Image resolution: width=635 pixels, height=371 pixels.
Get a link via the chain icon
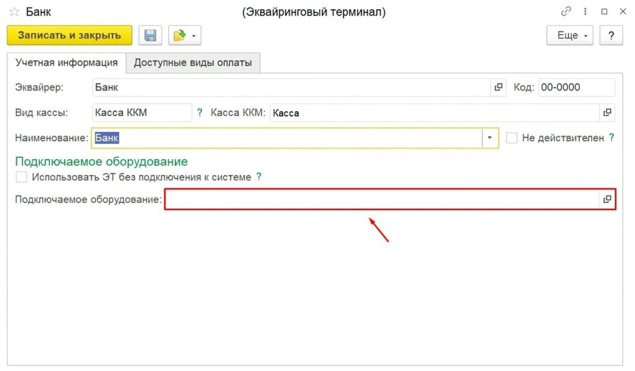566,12
